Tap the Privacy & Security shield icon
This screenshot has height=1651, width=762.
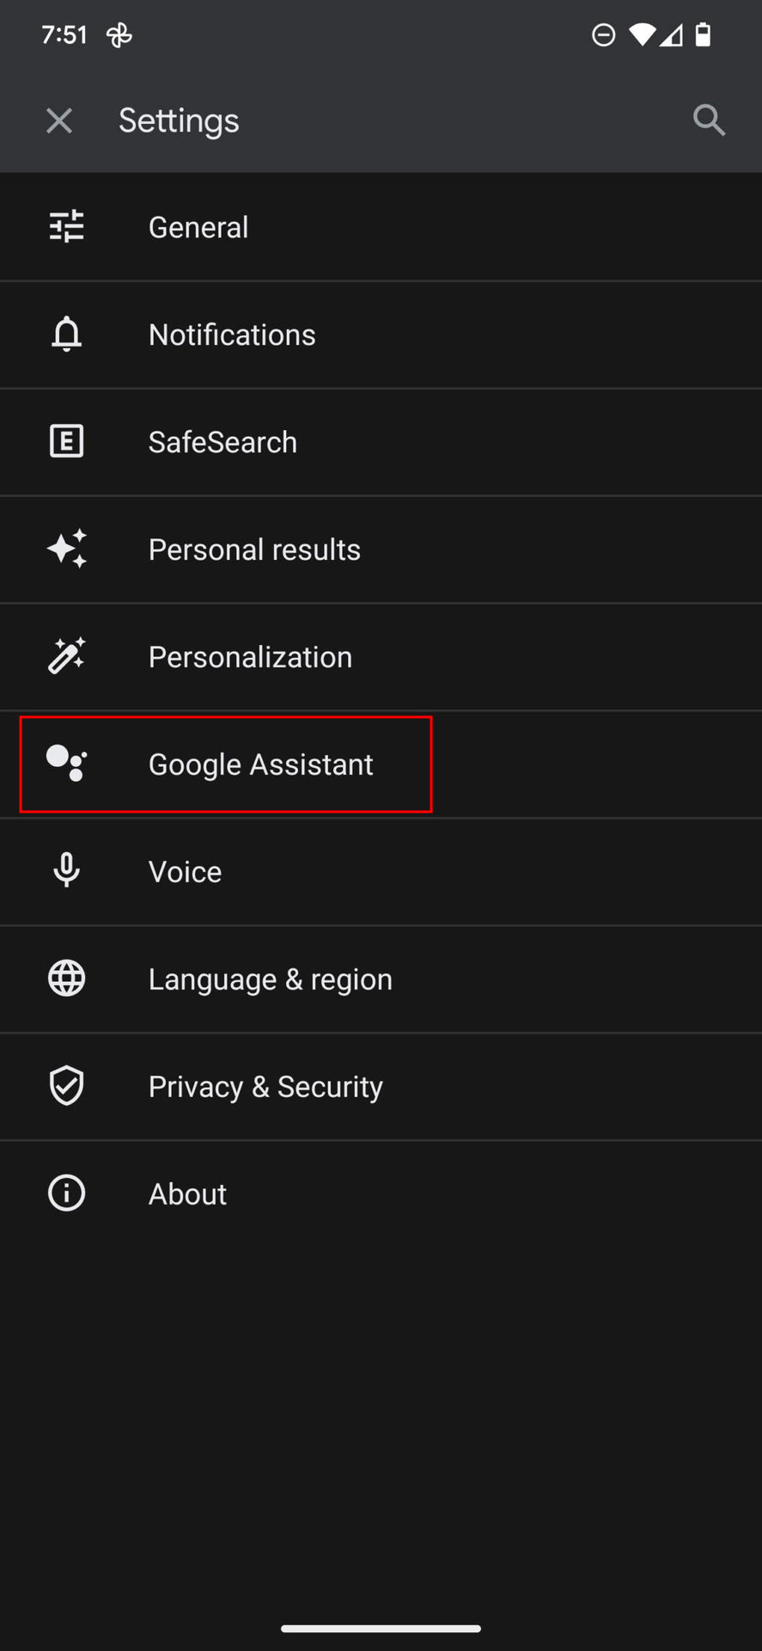coord(66,1086)
